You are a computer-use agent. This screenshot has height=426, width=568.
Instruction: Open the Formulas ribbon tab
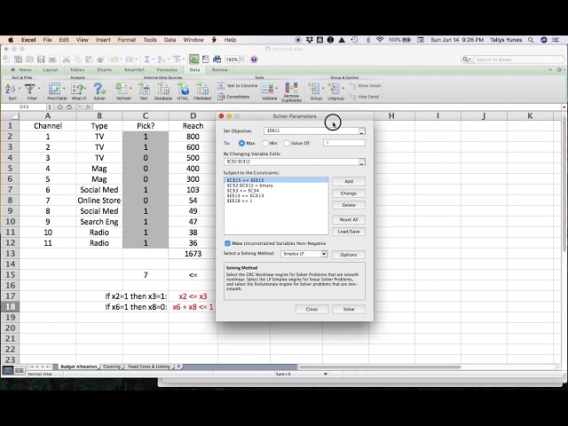coord(167,70)
